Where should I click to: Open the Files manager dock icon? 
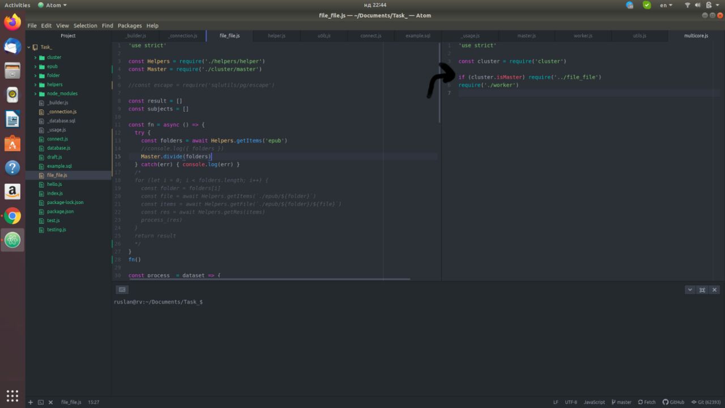click(x=12, y=71)
